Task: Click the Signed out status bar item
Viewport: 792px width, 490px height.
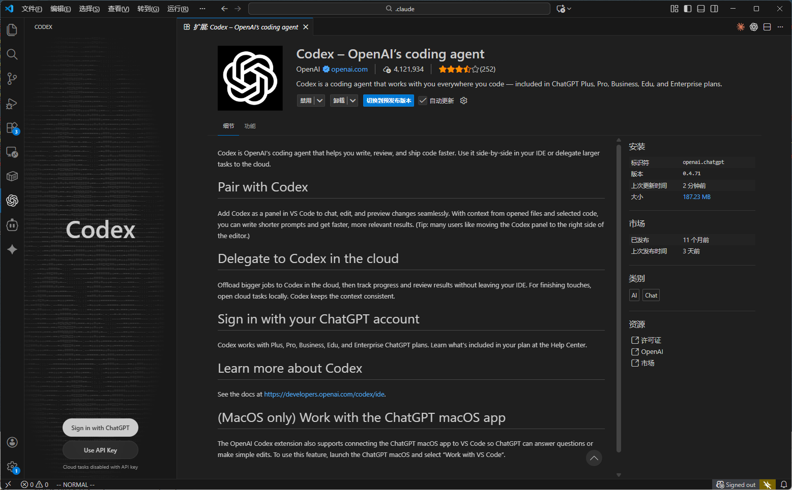Action: [736, 484]
